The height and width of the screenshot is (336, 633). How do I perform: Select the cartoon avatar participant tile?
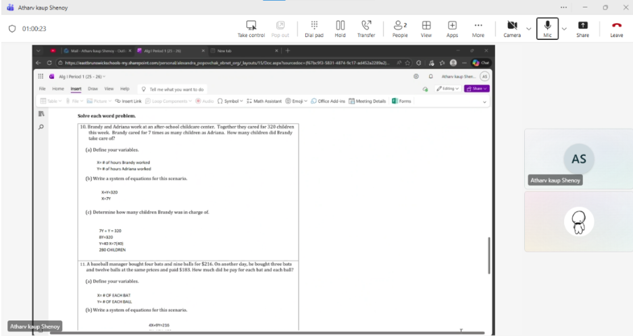(x=578, y=222)
